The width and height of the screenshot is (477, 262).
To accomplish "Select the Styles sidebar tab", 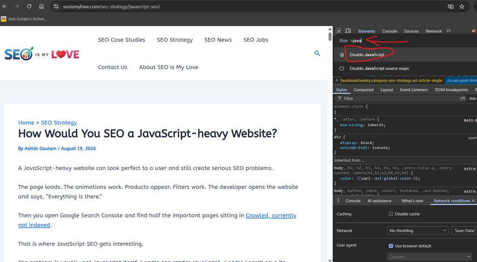I will coord(341,90).
